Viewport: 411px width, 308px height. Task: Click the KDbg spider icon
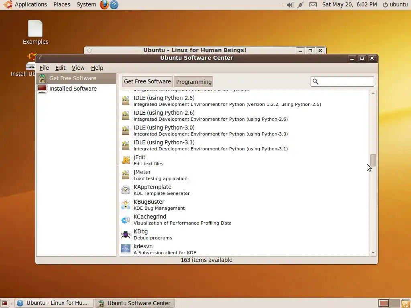[126, 234]
